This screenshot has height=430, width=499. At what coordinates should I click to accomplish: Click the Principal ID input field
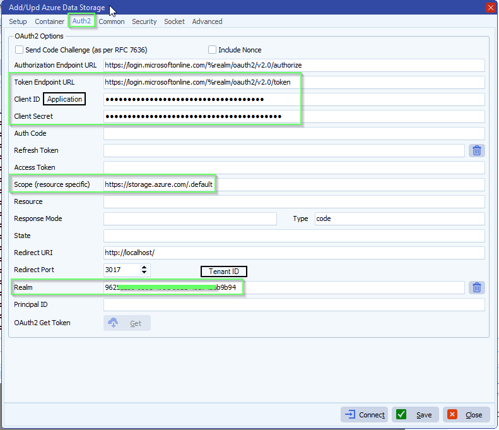click(294, 304)
